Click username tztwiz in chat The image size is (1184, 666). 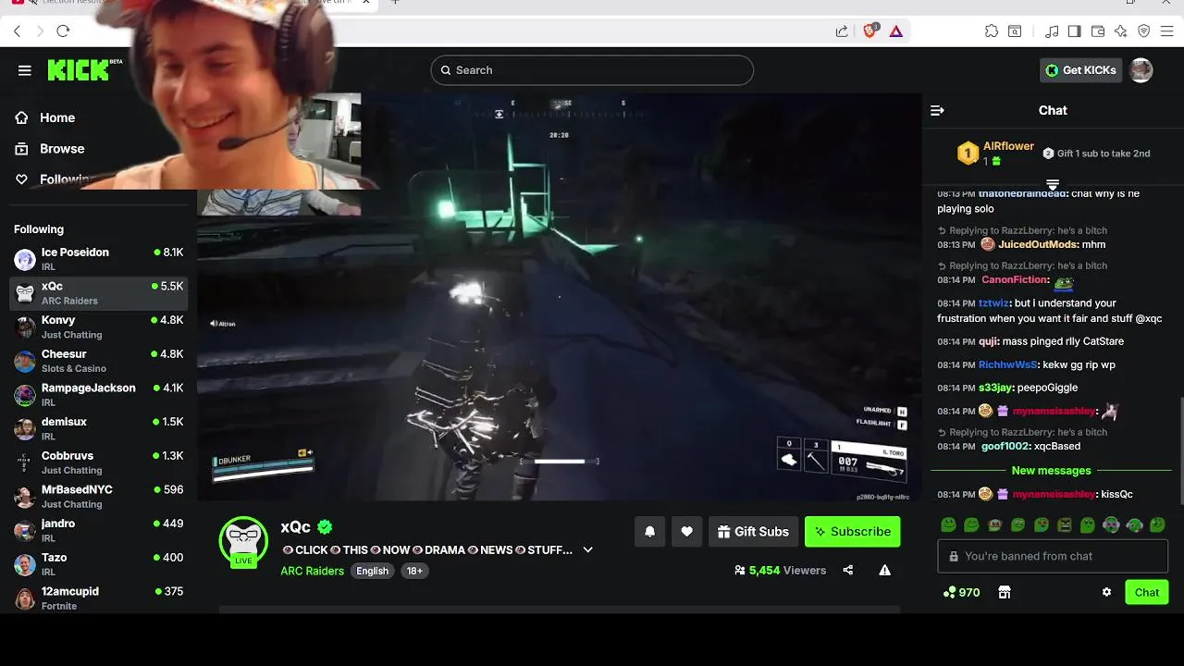993,303
